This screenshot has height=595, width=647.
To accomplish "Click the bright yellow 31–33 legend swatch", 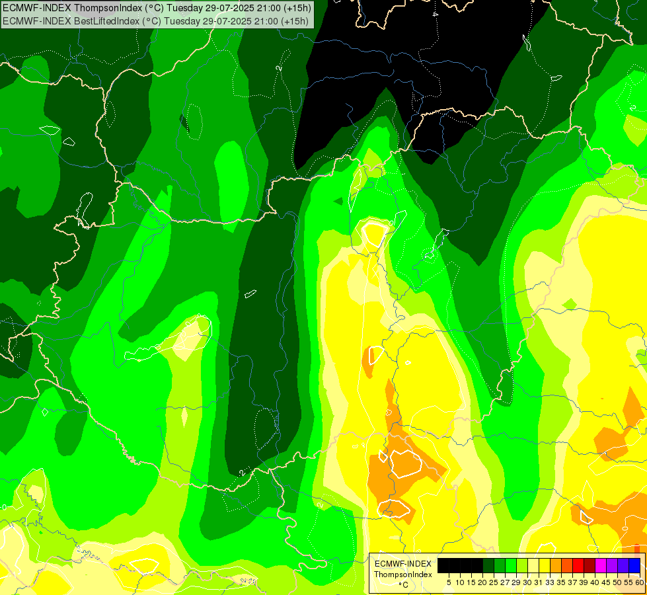I will pos(545,565).
